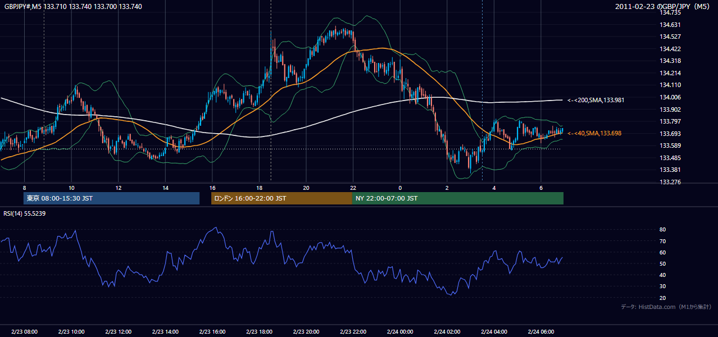Click the 2/23 22:00 timestamp on bottom axis

[x=353, y=332]
